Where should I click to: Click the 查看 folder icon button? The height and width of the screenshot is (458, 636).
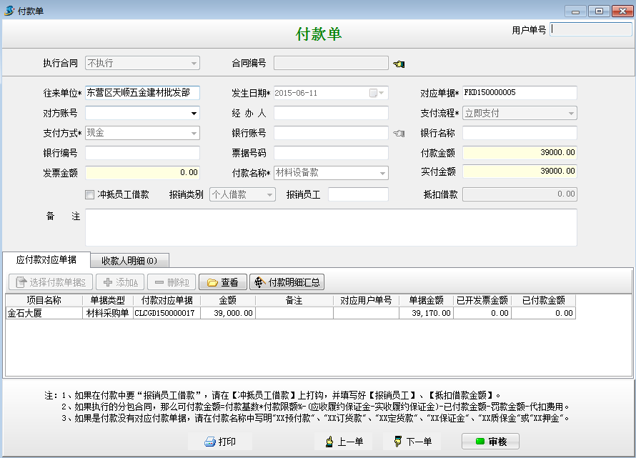(x=222, y=282)
